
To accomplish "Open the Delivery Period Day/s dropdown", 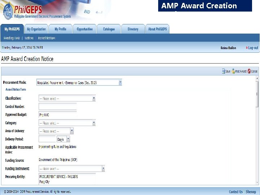I will point(68,139).
